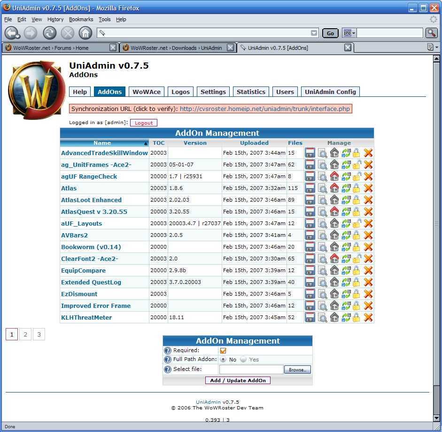This screenshot has width=442, height=432.
Task: Click the search magnifier button in toolbar
Action: click(431, 33)
